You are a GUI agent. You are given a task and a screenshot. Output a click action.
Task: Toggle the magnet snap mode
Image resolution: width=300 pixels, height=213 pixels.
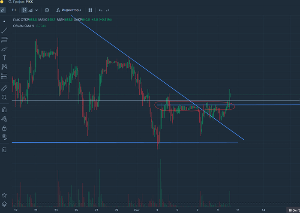[4, 110]
